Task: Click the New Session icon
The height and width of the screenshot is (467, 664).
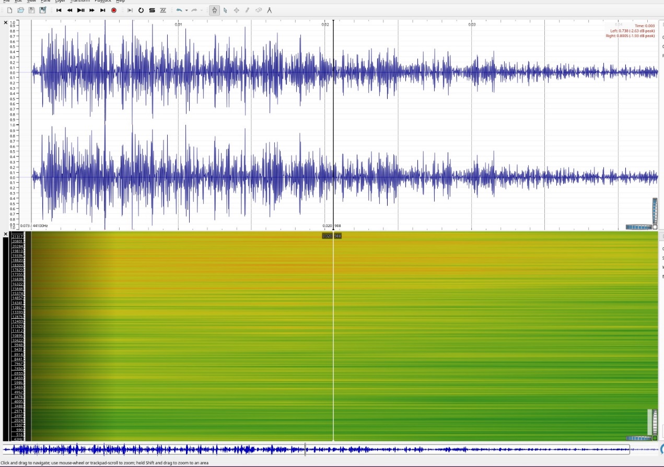Action: click(x=9, y=10)
